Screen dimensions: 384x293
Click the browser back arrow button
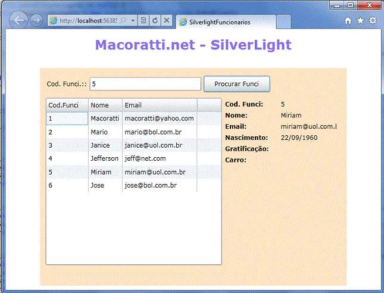pos(18,20)
